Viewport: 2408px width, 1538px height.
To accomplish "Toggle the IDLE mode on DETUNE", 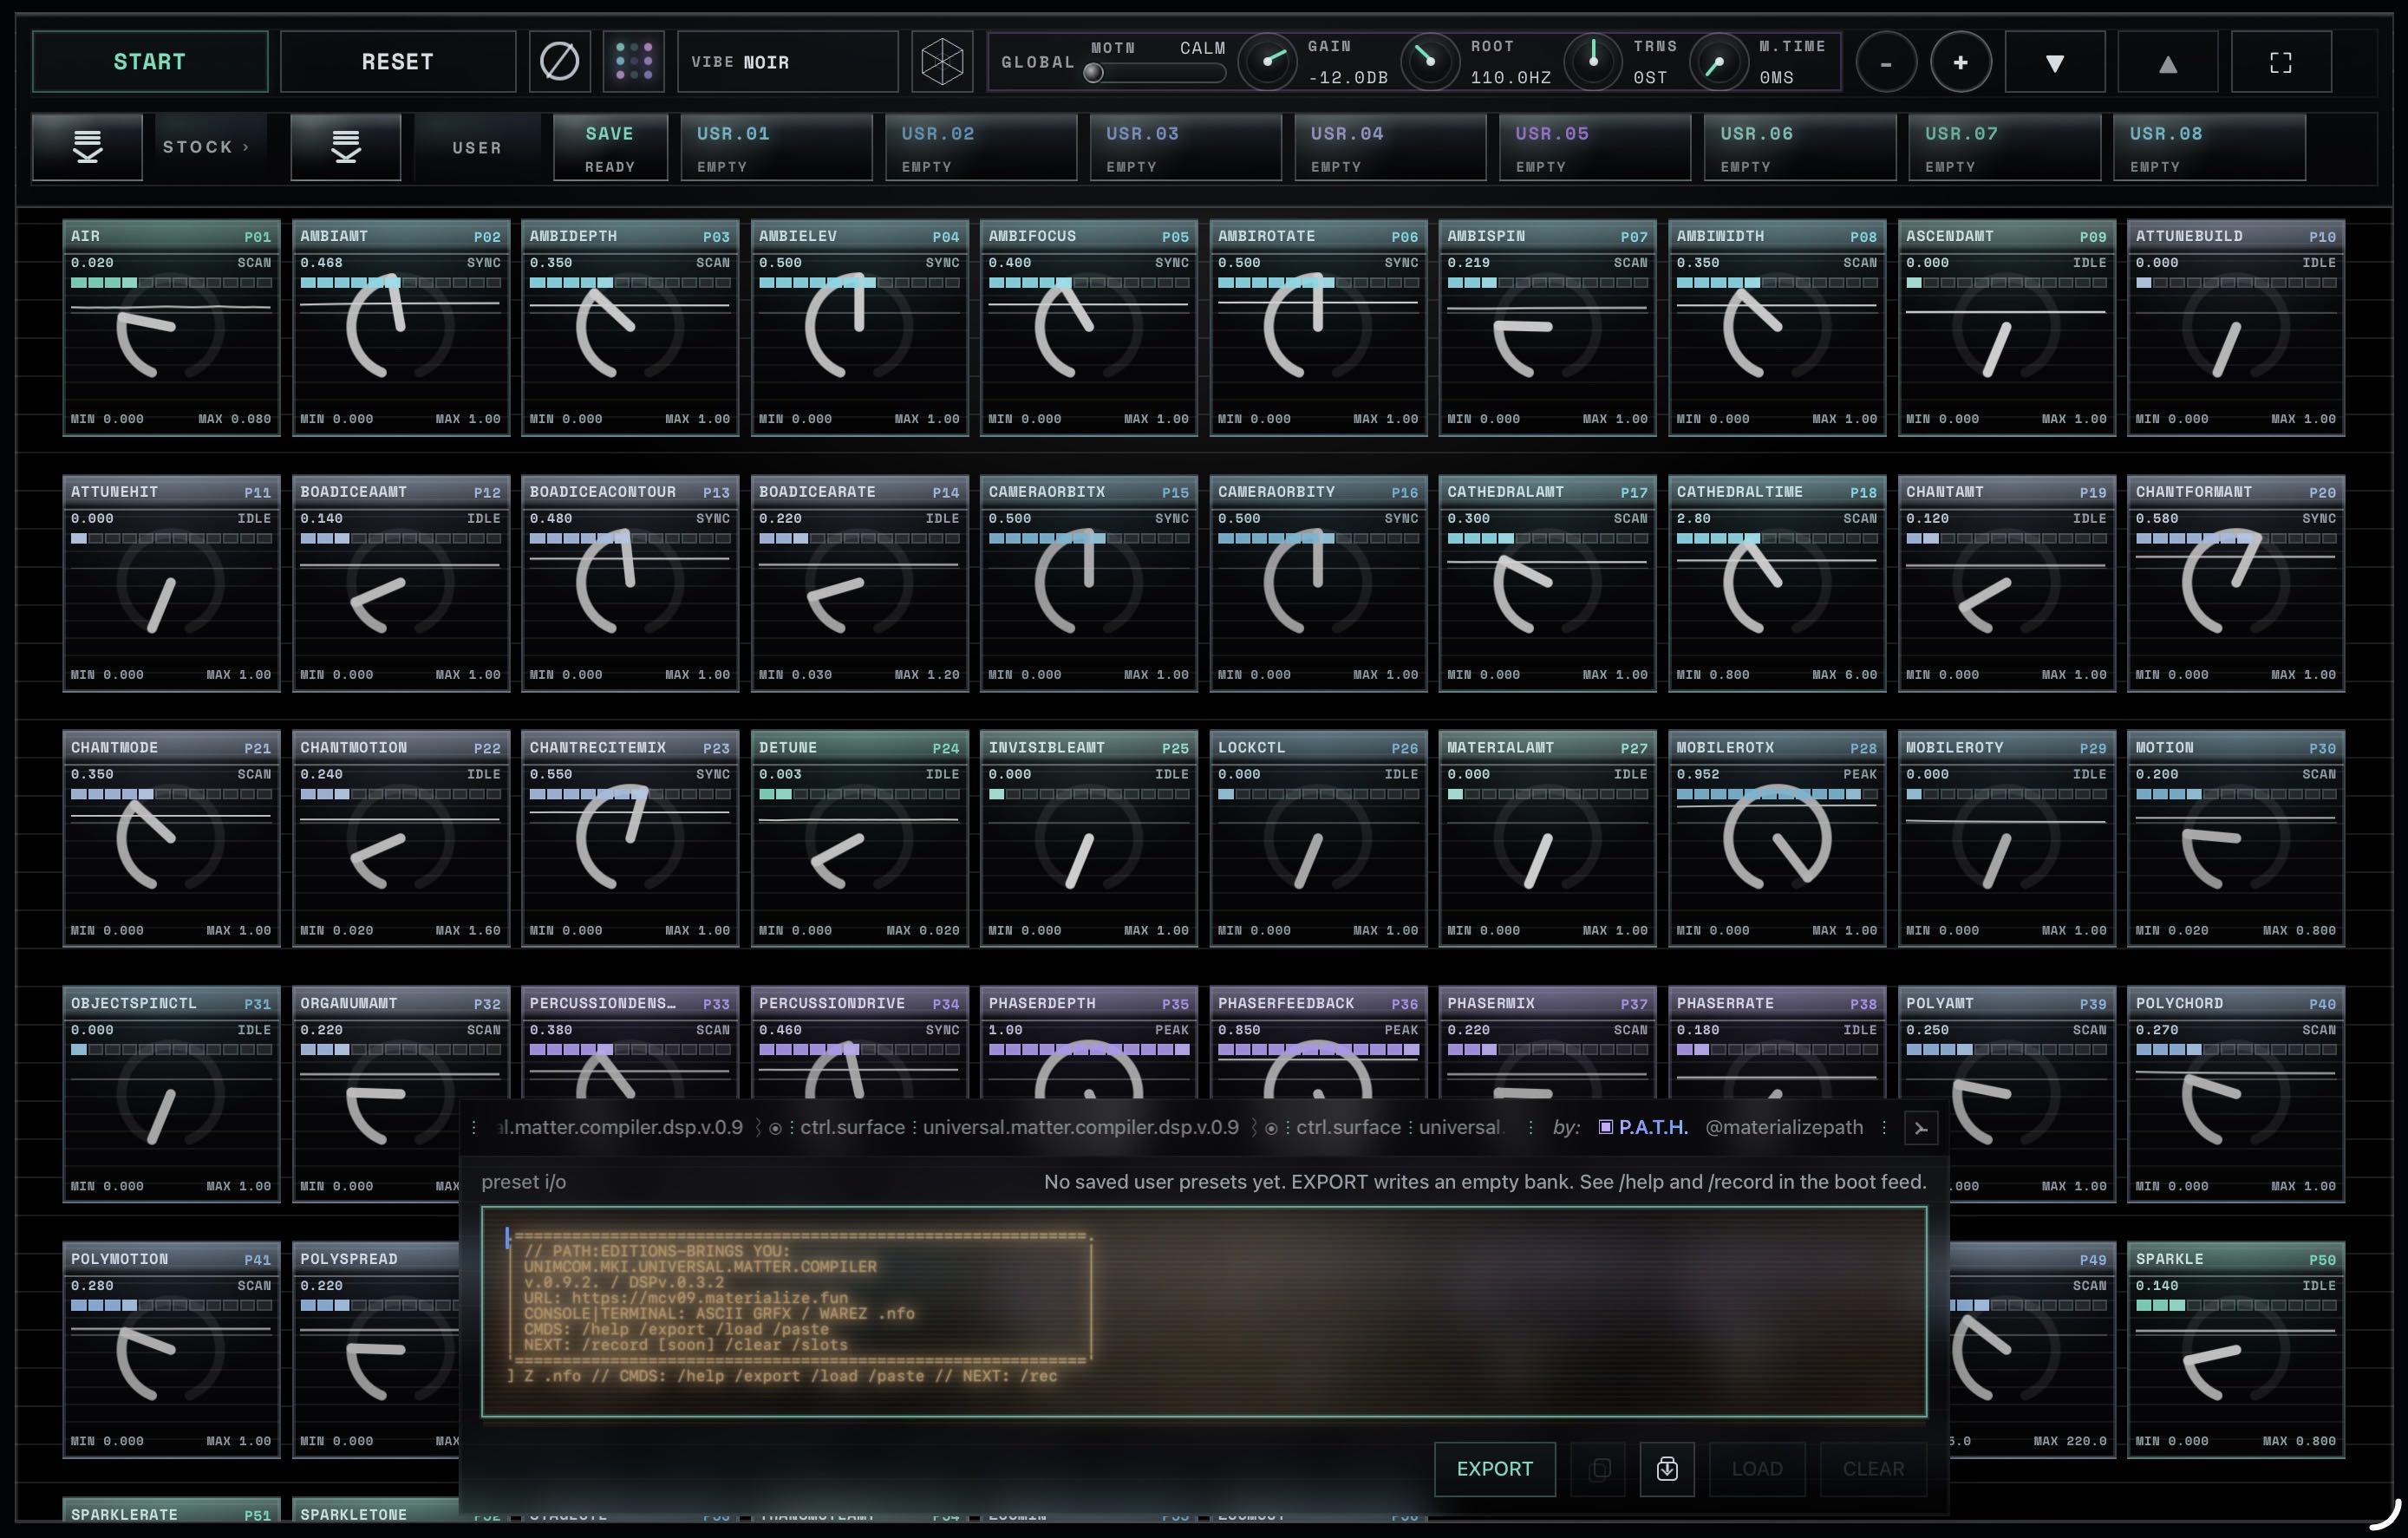I will point(942,774).
